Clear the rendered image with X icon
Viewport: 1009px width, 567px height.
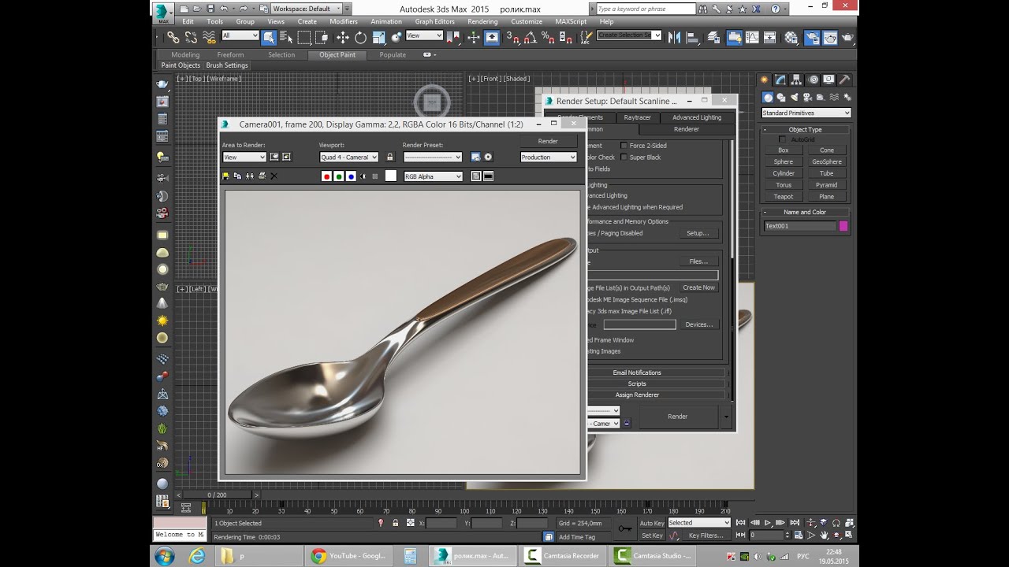pos(274,176)
